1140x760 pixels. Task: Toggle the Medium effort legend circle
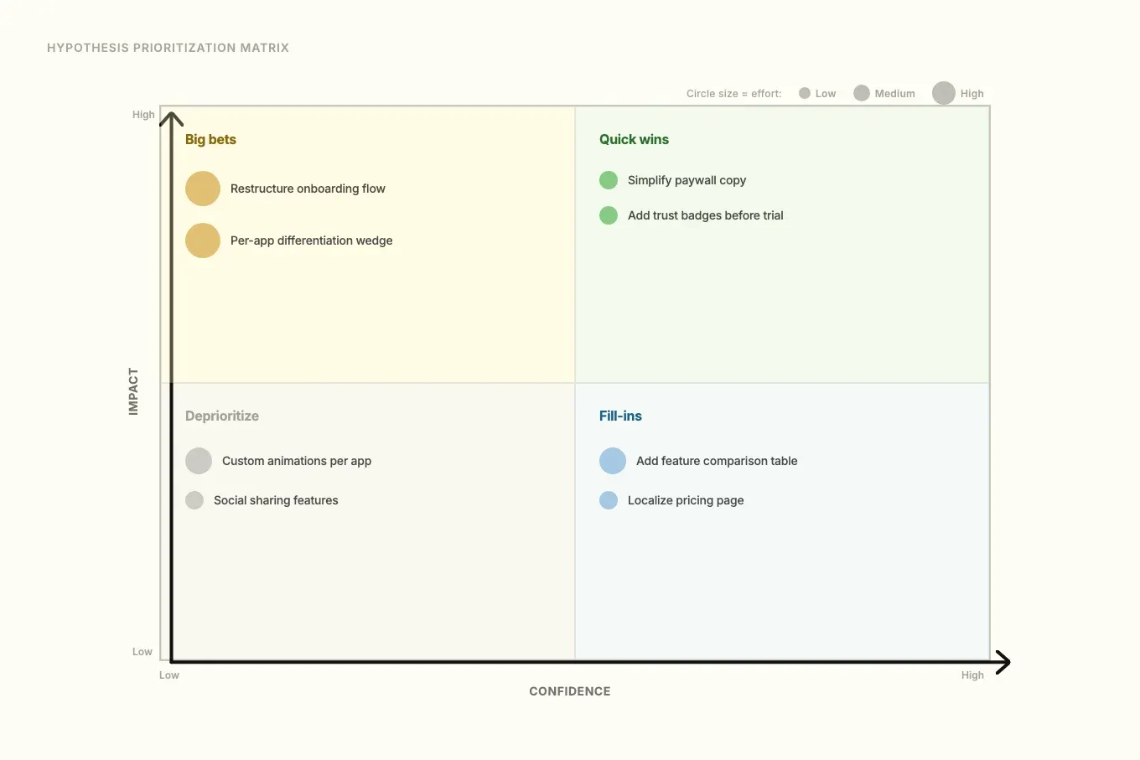(862, 93)
